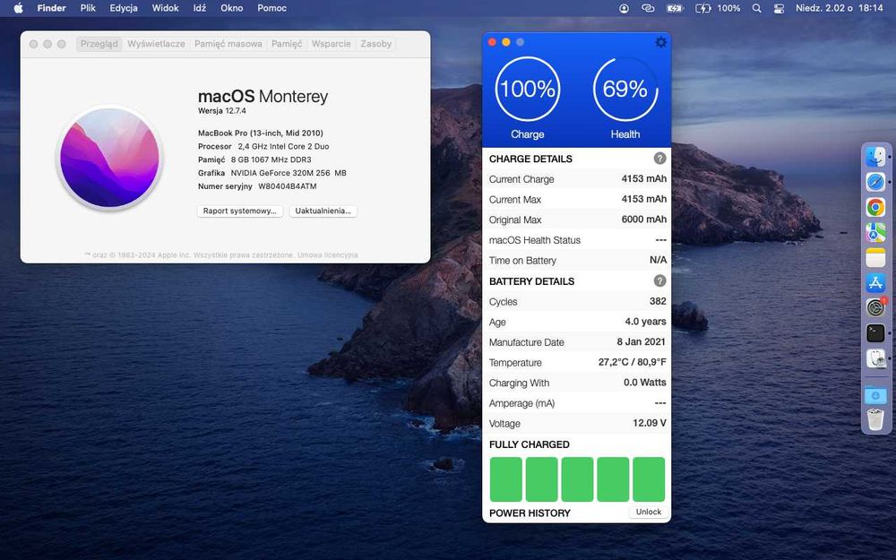Click the Manufacture Date 8 Jan 2021 value

click(642, 341)
